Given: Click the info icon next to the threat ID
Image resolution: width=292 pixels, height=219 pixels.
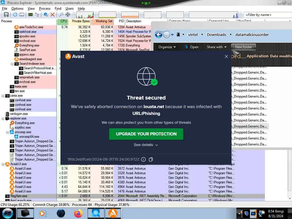Looking at the screenshot, I should point(143,159).
